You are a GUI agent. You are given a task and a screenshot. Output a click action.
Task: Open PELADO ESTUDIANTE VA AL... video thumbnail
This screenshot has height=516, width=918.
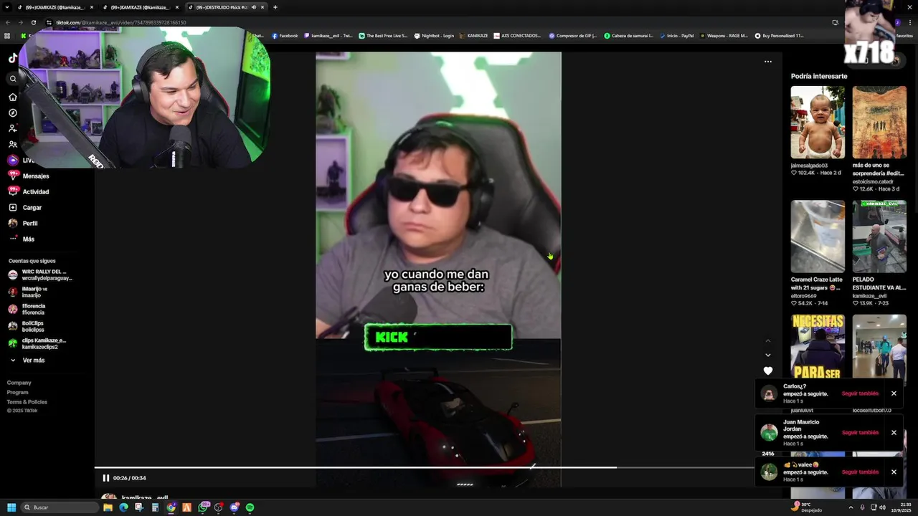click(879, 236)
